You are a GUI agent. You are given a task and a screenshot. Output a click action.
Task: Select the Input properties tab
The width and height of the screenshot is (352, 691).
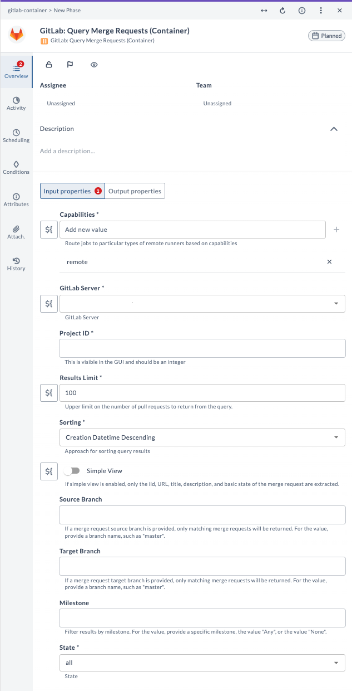click(x=72, y=191)
